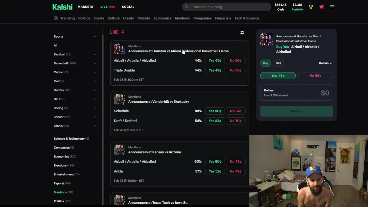Switch to the Crypto category tab
This screenshot has width=368, height=207.
click(129, 18)
